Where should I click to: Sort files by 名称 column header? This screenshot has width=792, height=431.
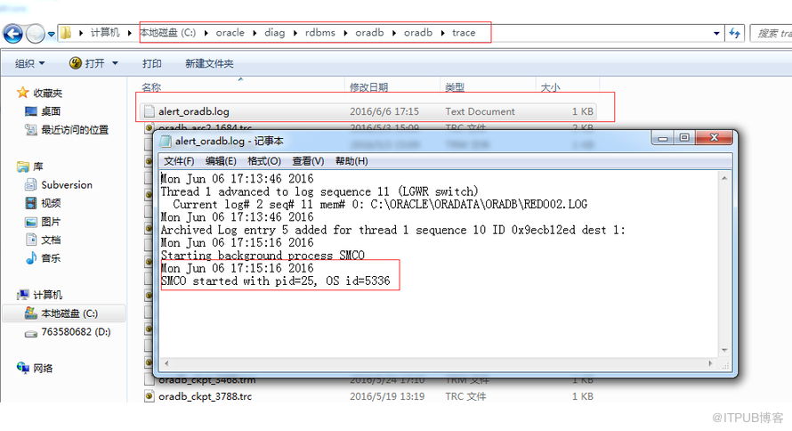(x=151, y=87)
